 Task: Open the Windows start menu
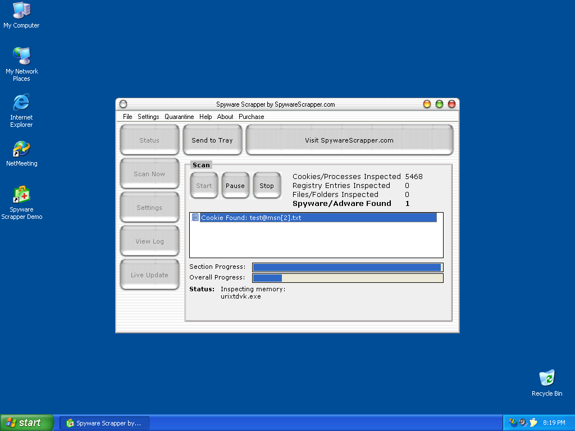[x=27, y=423]
